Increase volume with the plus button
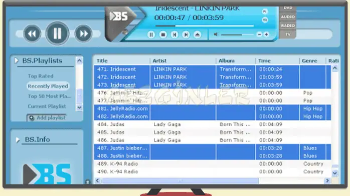Image resolution: width=350 pixels, height=196 pixels. tap(266, 34)
